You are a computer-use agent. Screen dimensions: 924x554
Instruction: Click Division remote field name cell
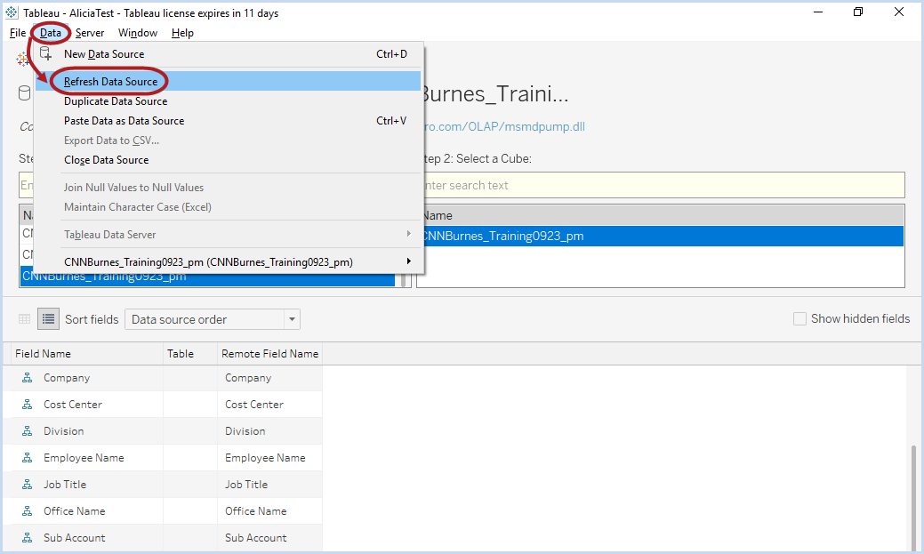click(269, 430)
